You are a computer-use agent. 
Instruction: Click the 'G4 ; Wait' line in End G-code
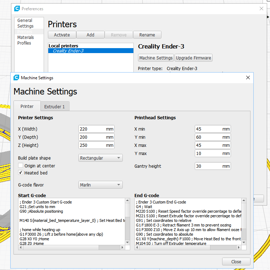click(144, 207)
